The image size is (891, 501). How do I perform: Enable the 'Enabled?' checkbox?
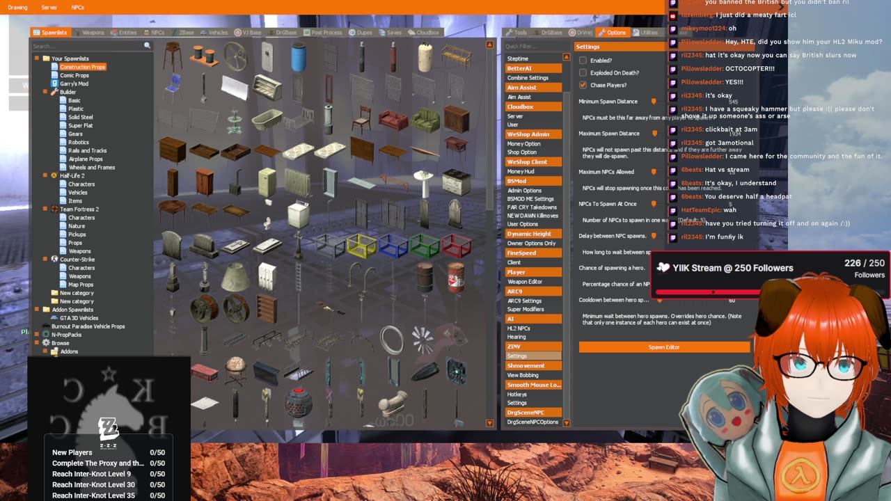pos(583,61)
